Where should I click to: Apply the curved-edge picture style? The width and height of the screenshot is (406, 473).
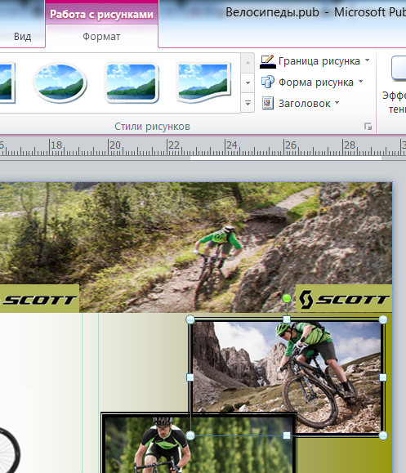tap(203, 83)
